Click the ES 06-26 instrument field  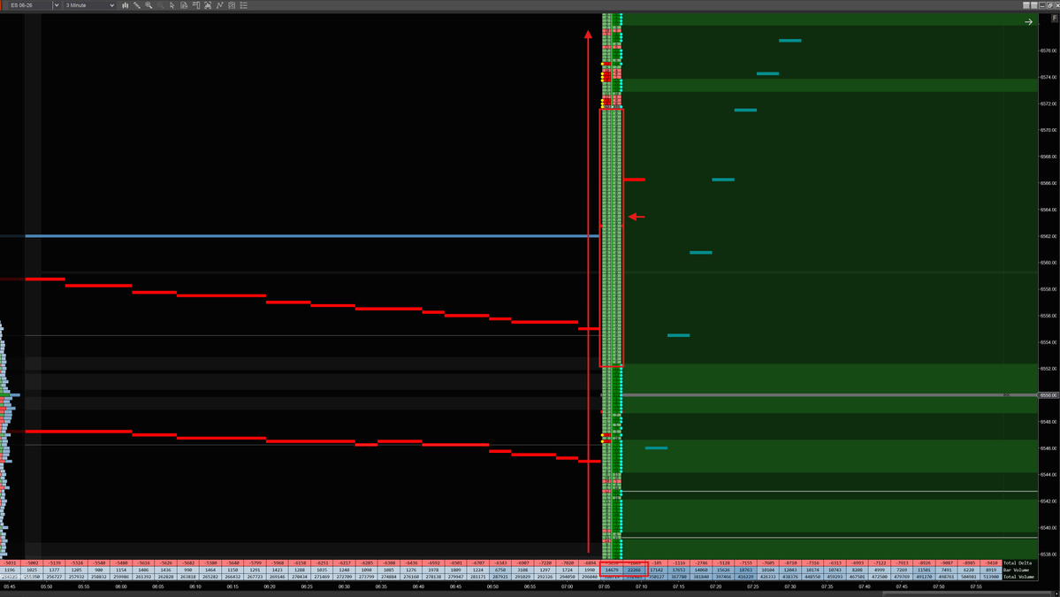[30, 5]
